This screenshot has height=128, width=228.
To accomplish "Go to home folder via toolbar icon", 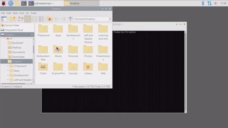I will [x=50, y=19].
